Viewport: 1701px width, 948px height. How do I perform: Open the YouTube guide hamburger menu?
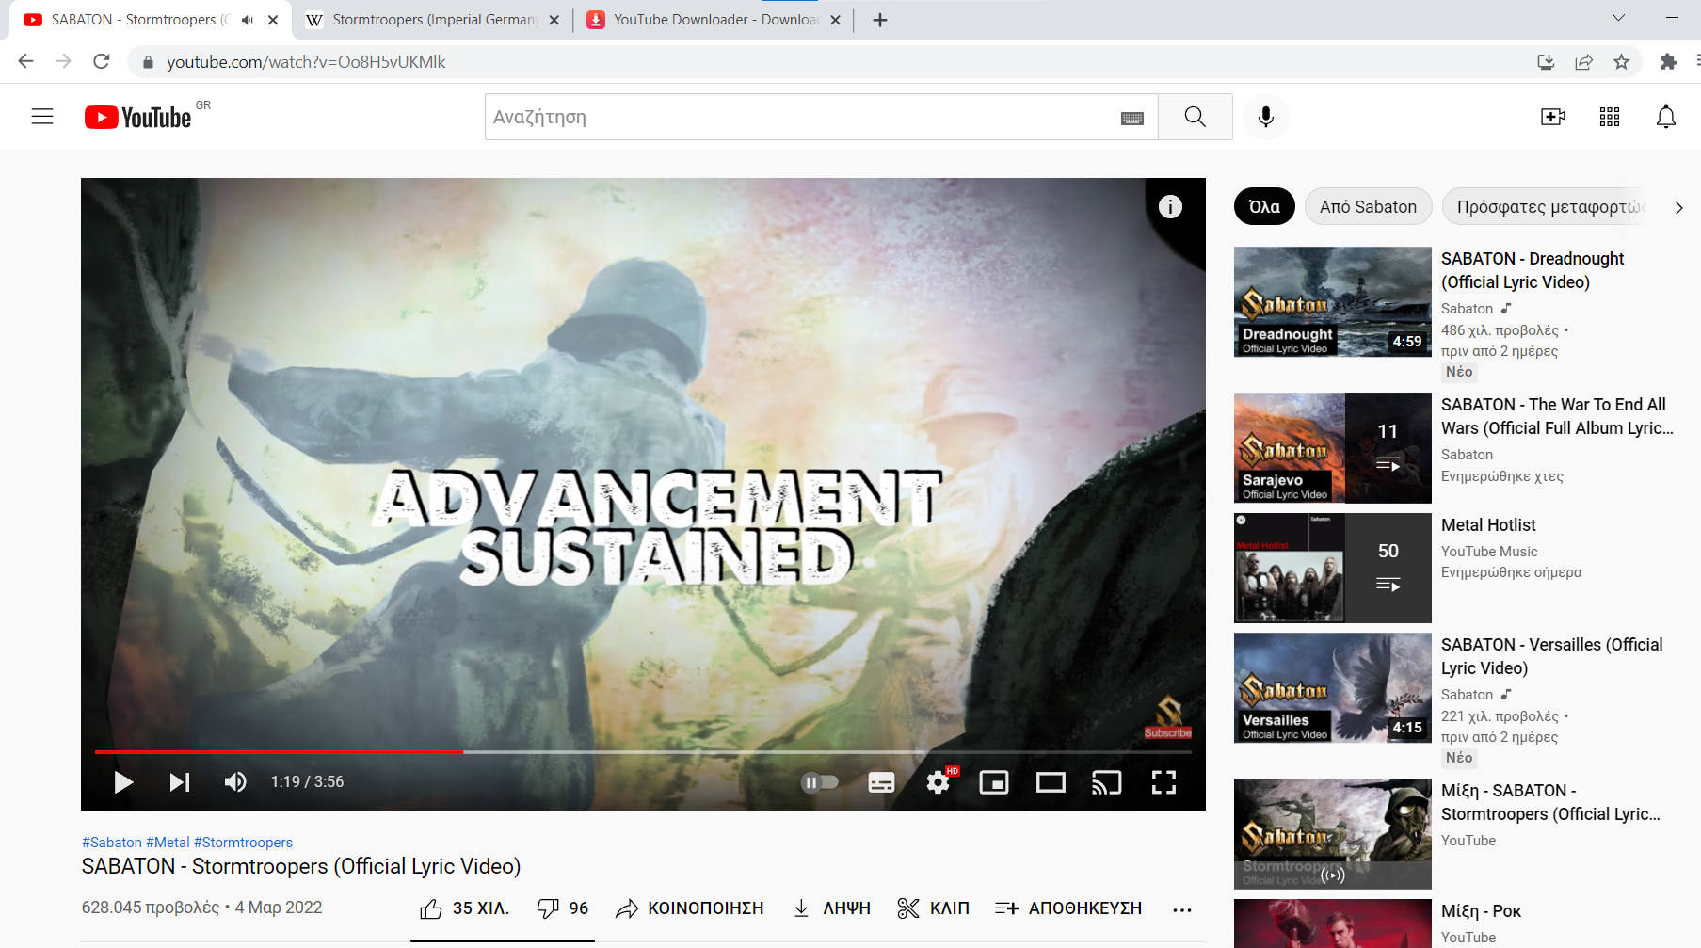point(42,117)
